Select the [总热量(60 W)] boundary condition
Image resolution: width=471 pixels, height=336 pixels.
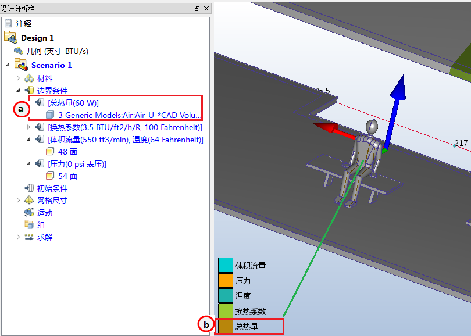point(73,103)
